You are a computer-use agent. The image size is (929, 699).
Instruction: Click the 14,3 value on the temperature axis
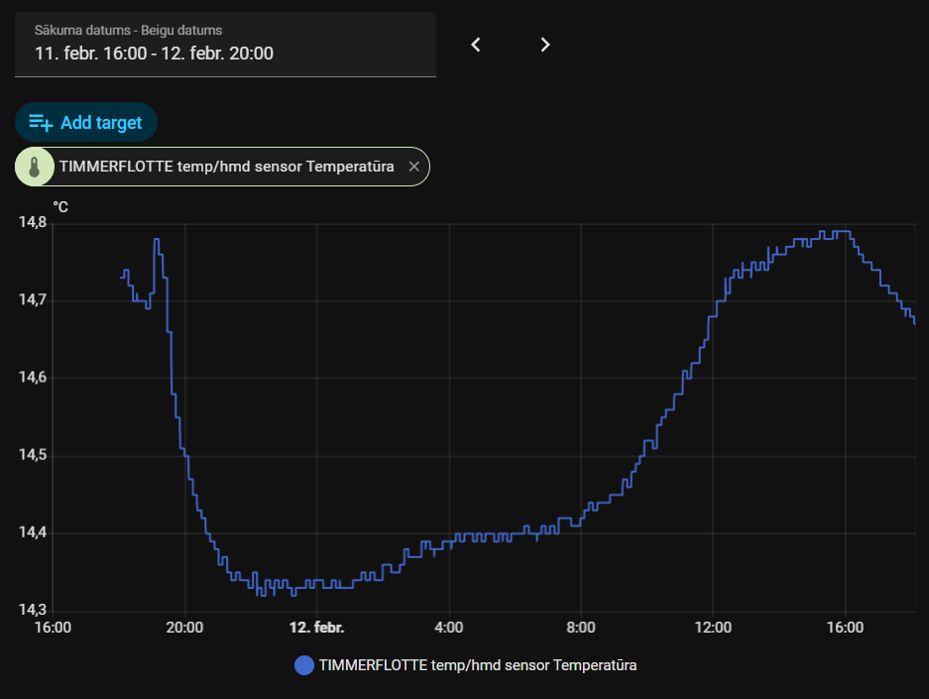click(33, 610)
